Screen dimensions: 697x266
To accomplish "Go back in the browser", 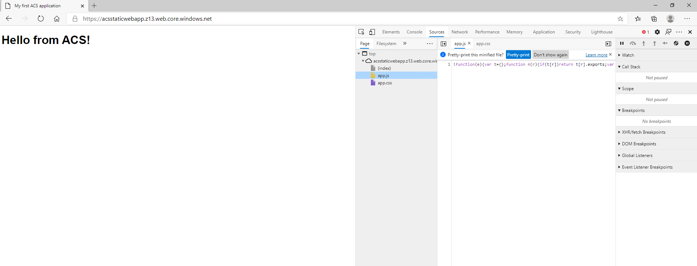I will click(9, 19).
